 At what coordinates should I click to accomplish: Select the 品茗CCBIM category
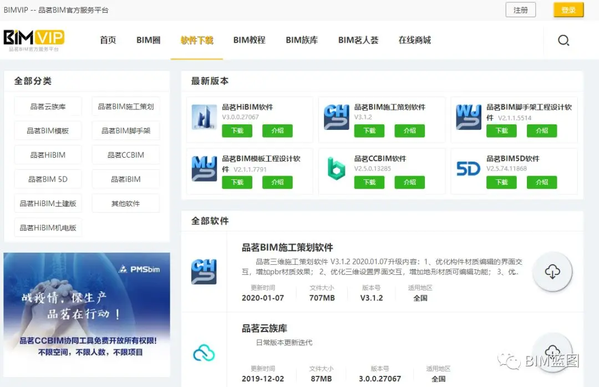coord(126,155)
